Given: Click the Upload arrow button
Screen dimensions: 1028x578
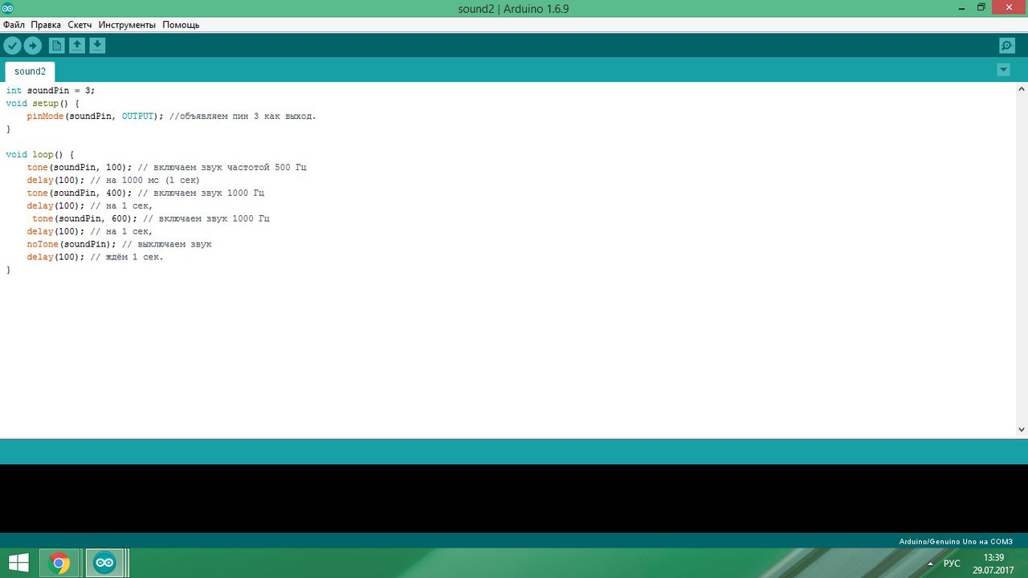Looking at the screenshot, I should tap(32, 46).
